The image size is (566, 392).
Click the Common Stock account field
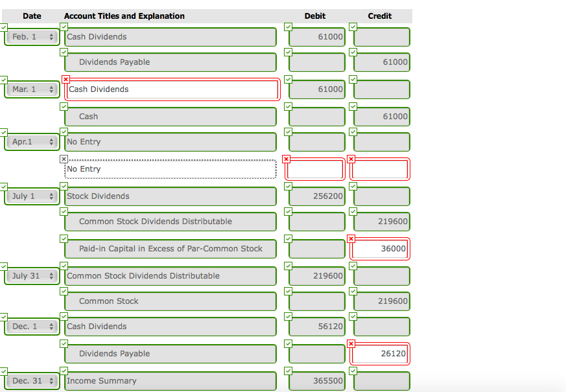click(x=171, y=301)
